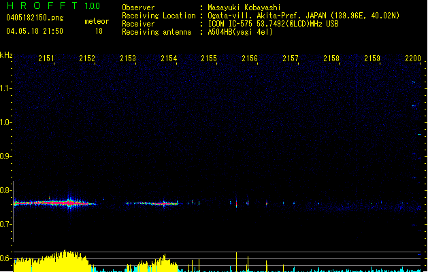
Task: Click the second long echo before 2154
Action: (152, 203)
